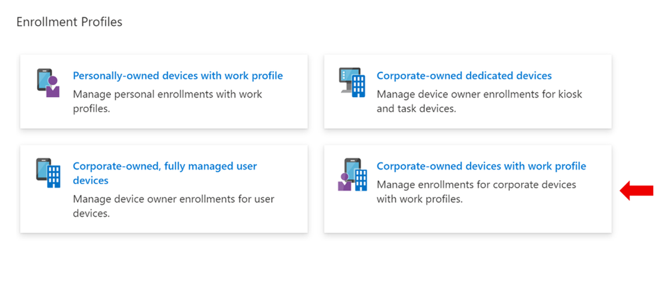Viewport: 664px width, 284px height.
Task: Click the fully managed user devices icon
Action: 48,172
